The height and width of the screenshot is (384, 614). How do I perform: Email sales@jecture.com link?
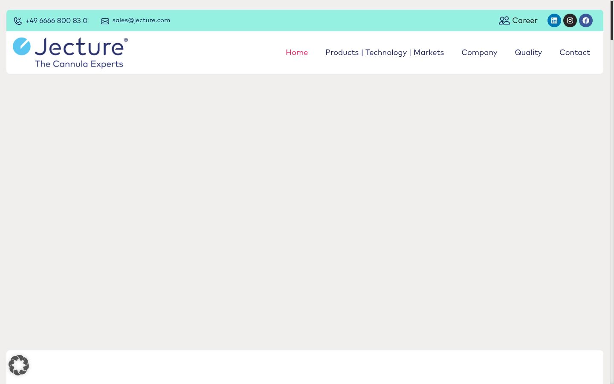pyautogui.click(x=141, y=20)
